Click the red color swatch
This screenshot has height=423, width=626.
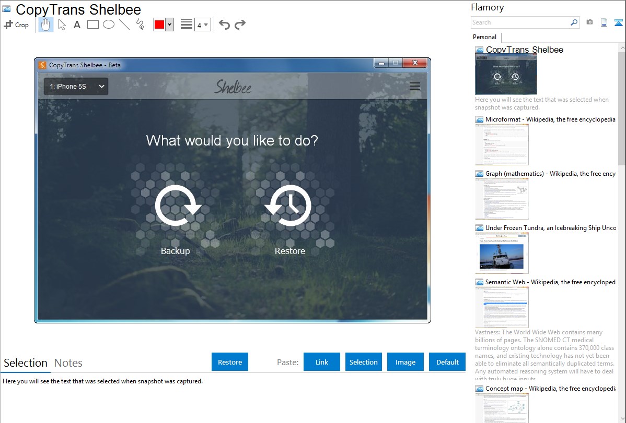(x=159, y=25)
